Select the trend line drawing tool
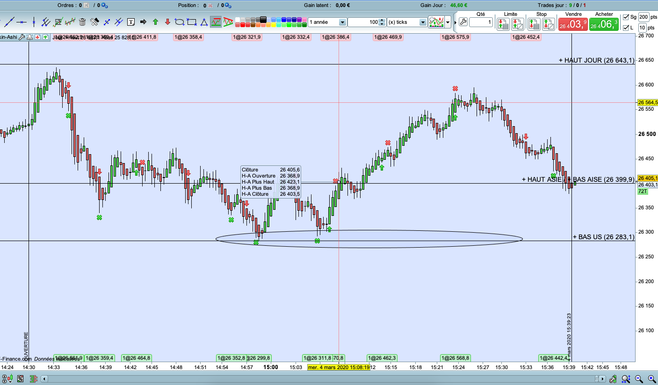This screenshot has height=385, width=658. click(9, 21)
